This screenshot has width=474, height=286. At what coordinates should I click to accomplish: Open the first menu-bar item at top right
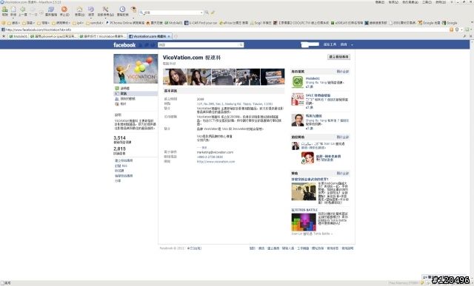pyautogui.click(x=380, y=2)
